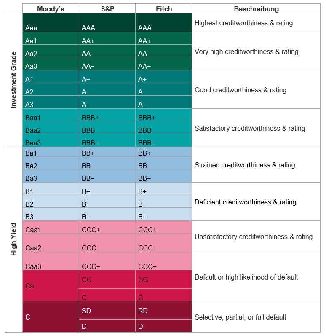Click the Moody's Aaa rating cell
This screenshot has height=336, width=326.
(51, 23)
